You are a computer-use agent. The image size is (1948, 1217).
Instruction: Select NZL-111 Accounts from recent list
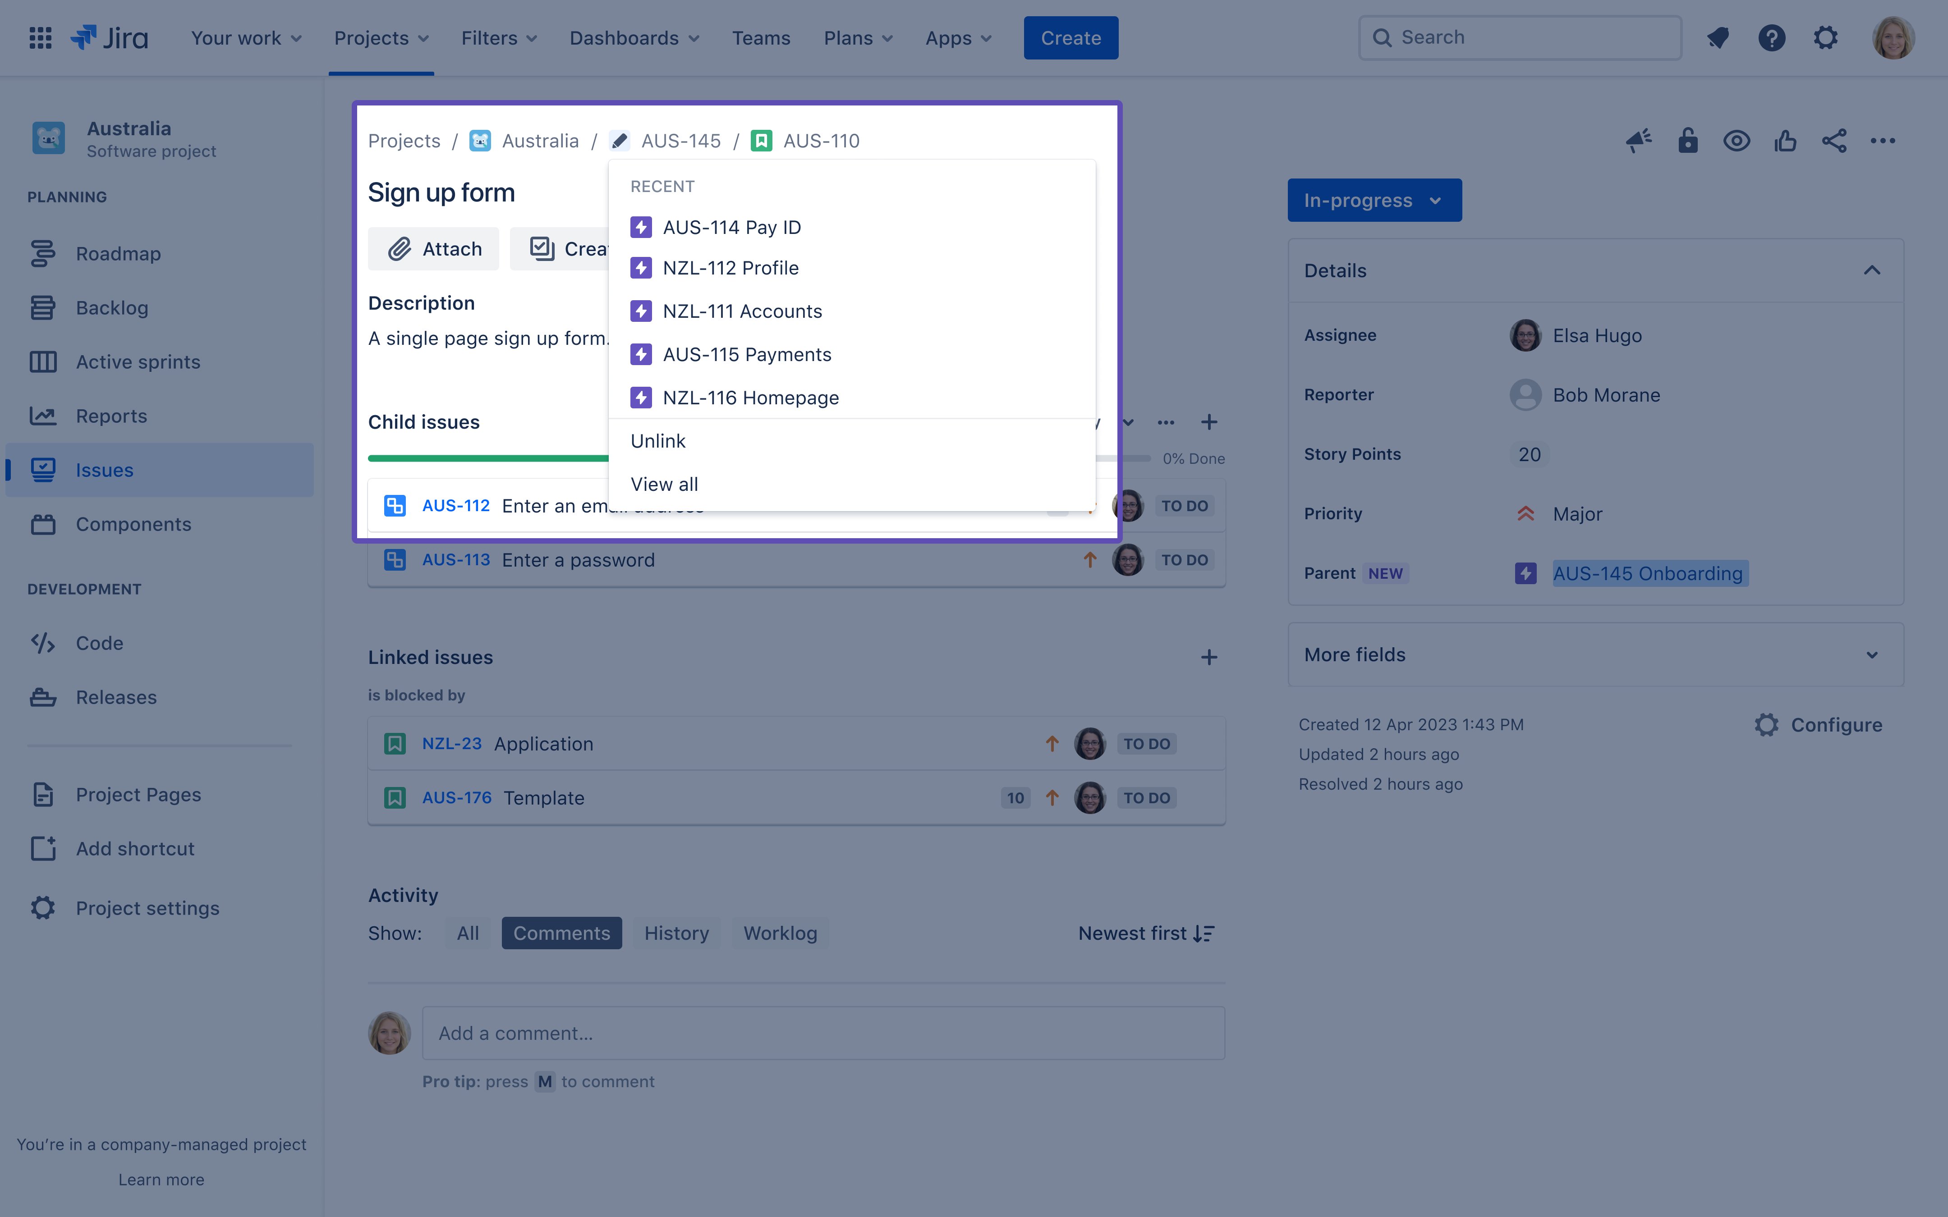click(852, 311)
